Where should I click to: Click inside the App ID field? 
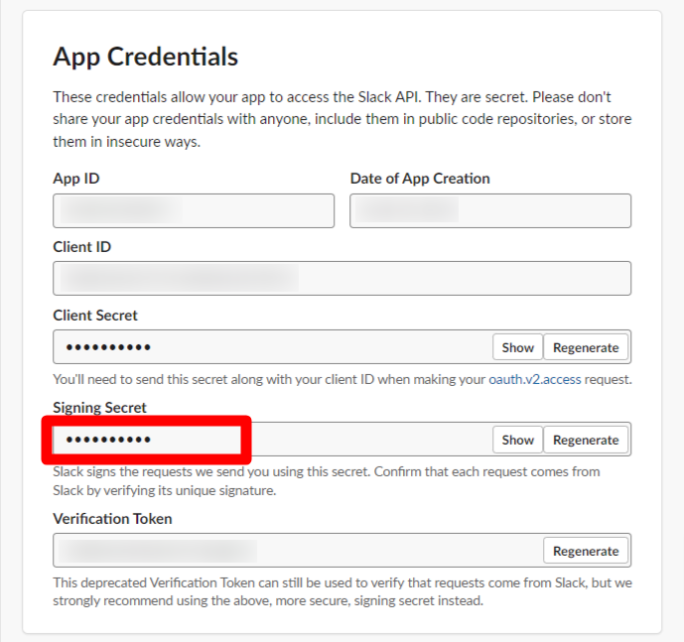(194, 210)
